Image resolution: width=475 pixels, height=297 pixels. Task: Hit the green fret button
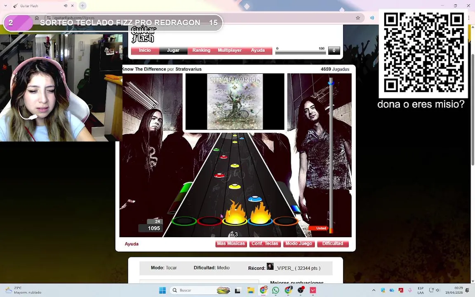point(184,221)
